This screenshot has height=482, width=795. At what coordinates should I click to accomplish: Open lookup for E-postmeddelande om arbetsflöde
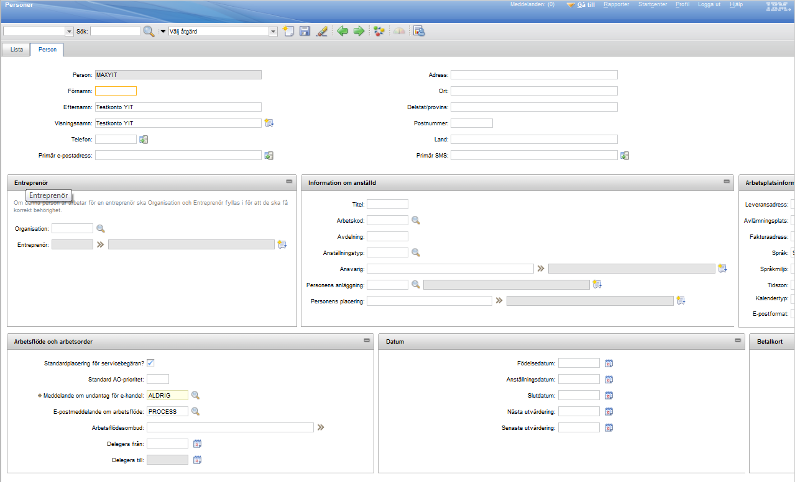pos(195,411)
